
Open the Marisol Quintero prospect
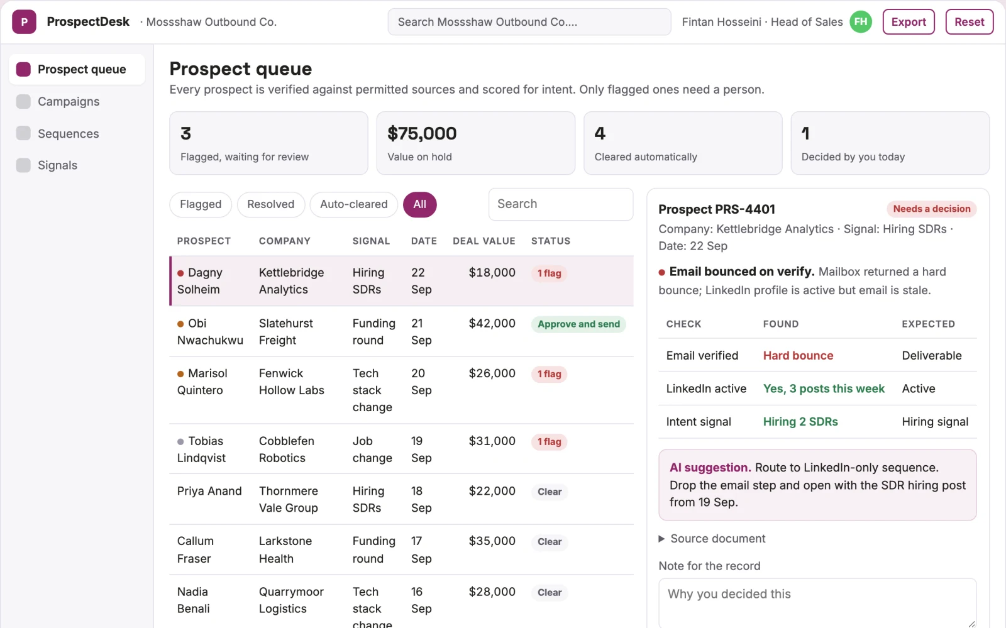(x=401, y=390)
